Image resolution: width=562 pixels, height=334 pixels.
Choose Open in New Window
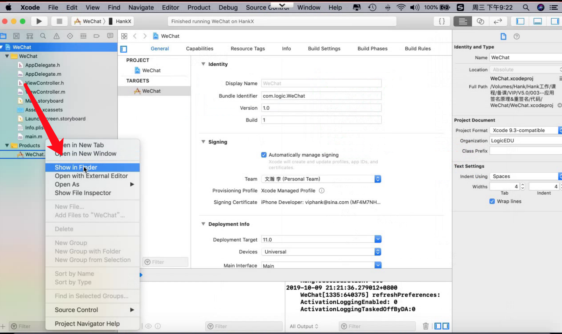[x=93, y=153]
